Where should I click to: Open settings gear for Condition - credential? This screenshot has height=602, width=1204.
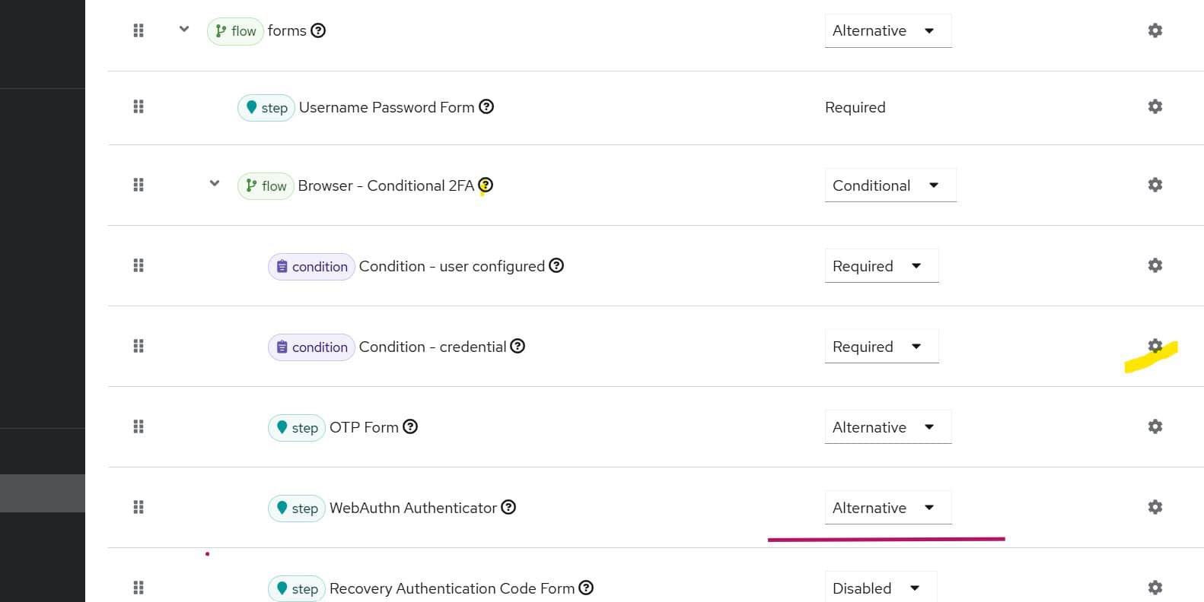1155,346
